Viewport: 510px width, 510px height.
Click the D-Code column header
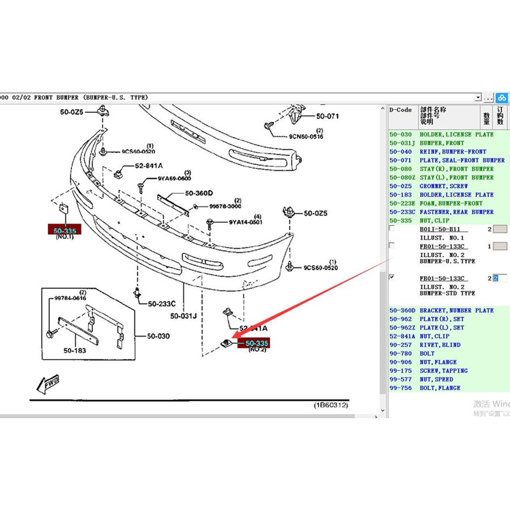click(x=401, y=110)
